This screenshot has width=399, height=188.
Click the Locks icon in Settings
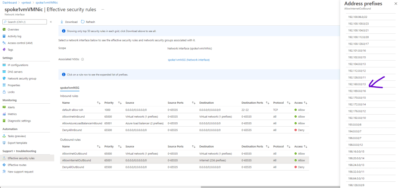pos(4,92)
